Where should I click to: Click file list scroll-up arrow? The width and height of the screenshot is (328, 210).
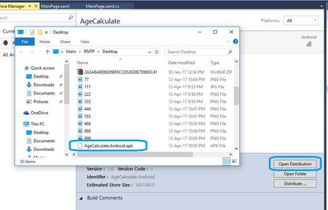237,61
